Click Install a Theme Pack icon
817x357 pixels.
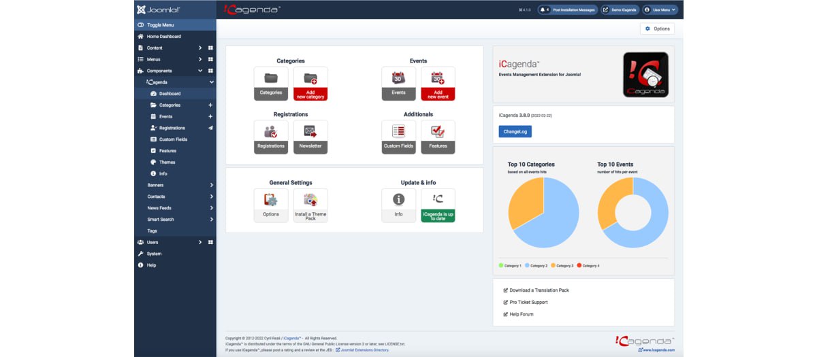(x=310, y=205)
